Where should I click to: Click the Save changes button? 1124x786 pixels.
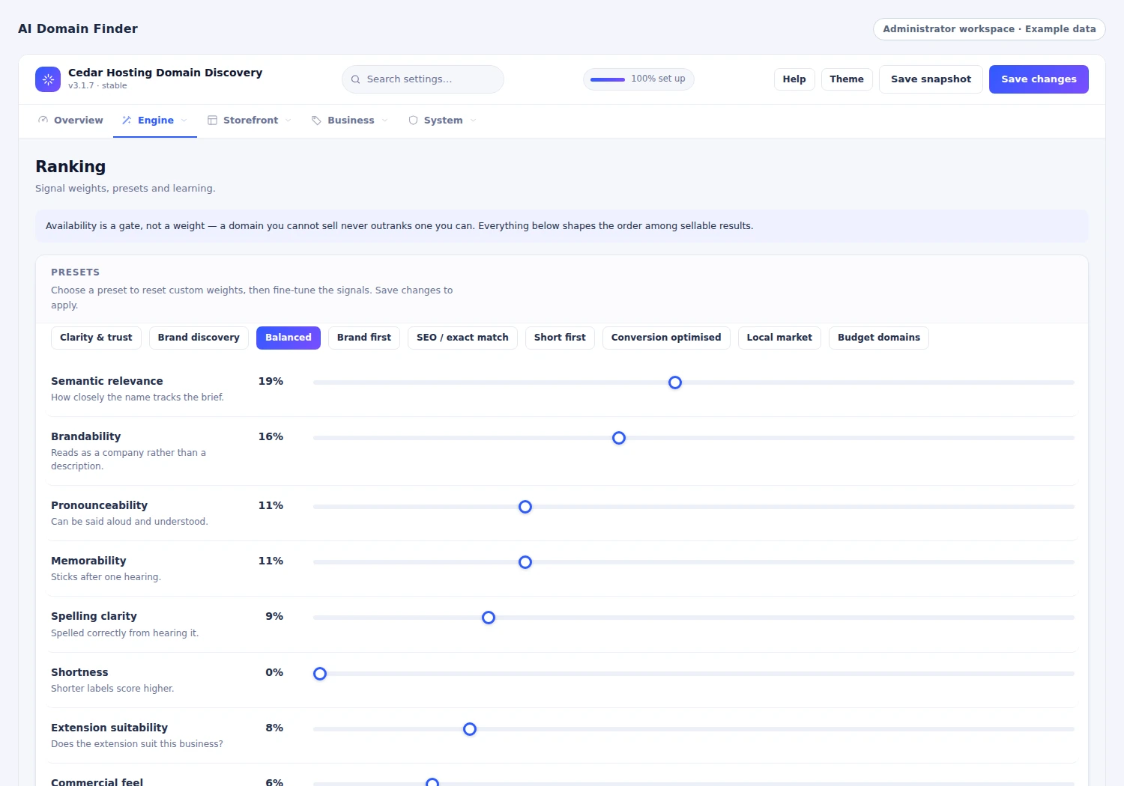click(1039, 79)
